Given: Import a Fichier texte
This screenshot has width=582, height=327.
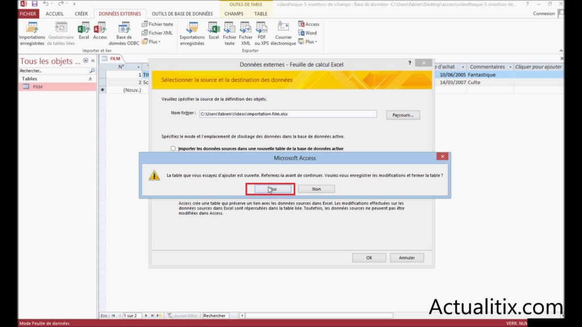Looking at the screenshot, I should click(x=157, y=24).
